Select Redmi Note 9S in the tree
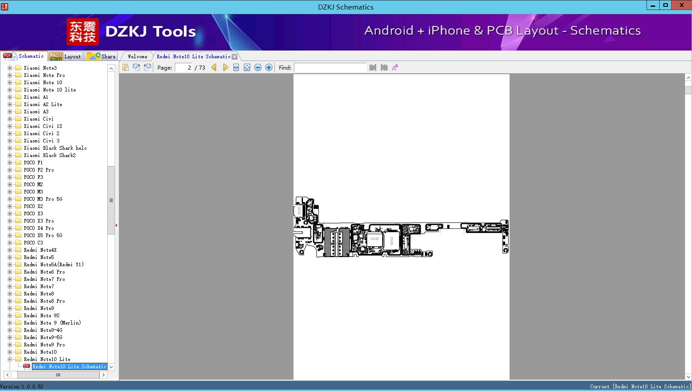 tap(41, 315)
